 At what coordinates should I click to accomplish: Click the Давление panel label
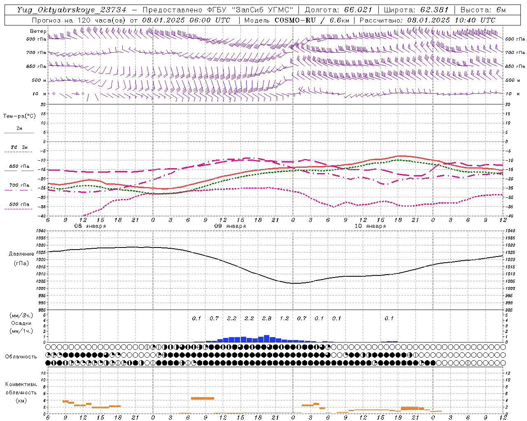coord(21,254)
